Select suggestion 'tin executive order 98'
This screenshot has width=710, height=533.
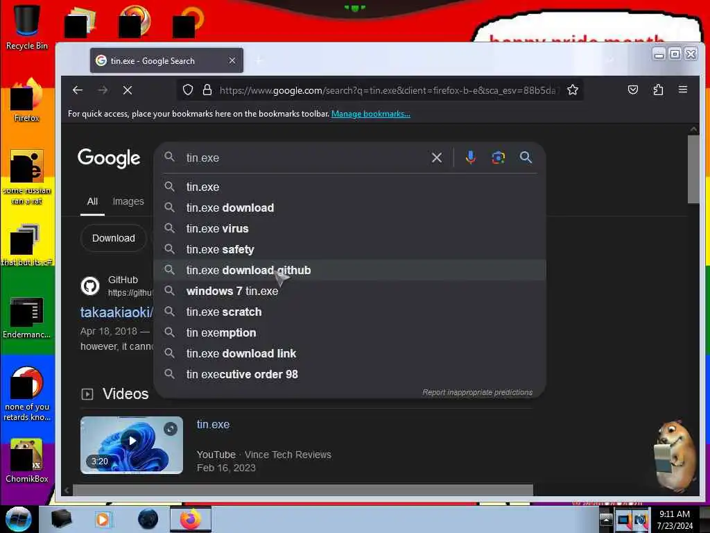click(349, 374)
